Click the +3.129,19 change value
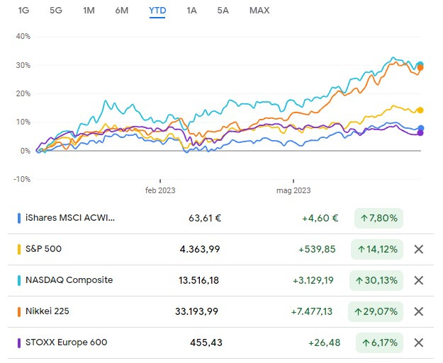 [313, 280]
